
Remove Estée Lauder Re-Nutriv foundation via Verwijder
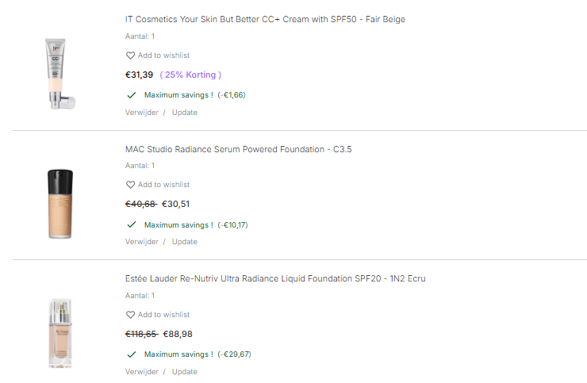[x=142, y=372]
